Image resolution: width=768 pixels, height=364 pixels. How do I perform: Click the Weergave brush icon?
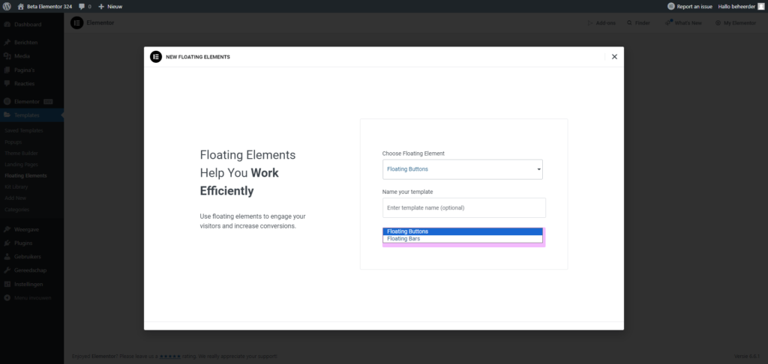tap(7, 229)
